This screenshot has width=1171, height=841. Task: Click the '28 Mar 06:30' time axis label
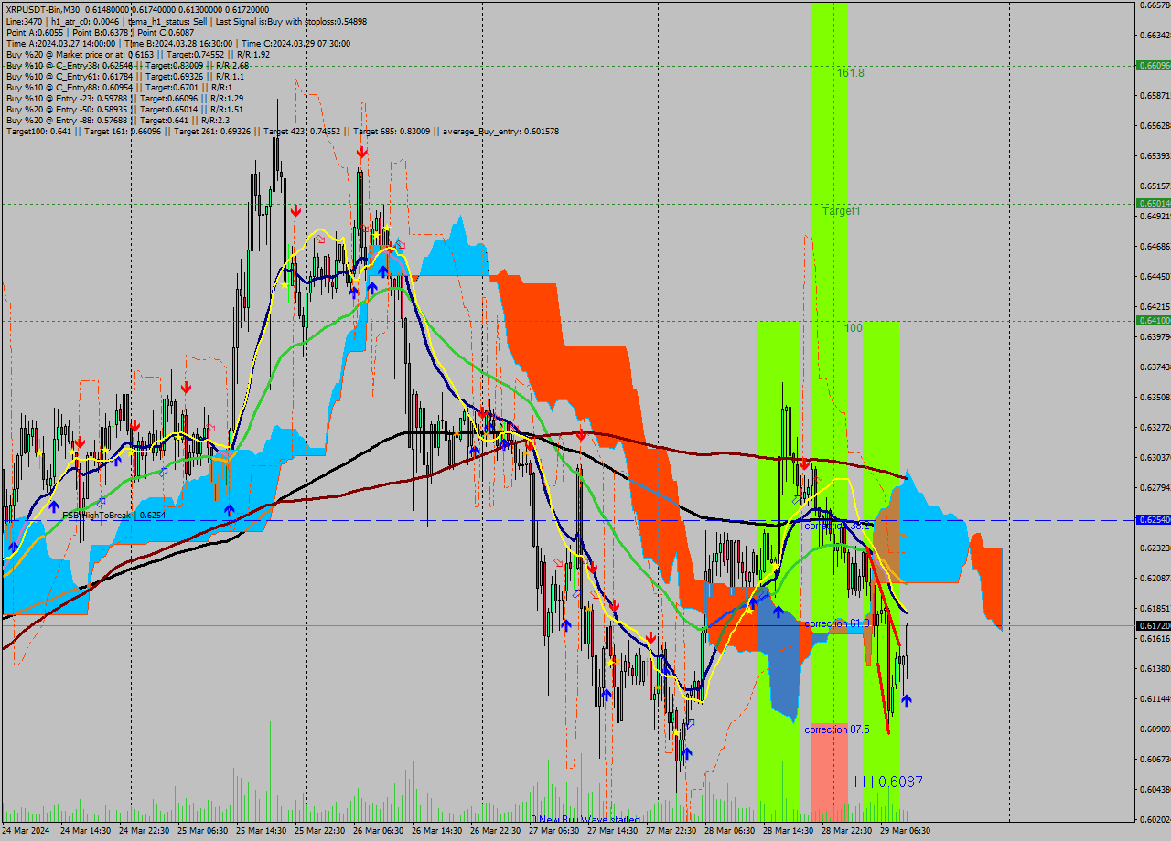[730, 831]
